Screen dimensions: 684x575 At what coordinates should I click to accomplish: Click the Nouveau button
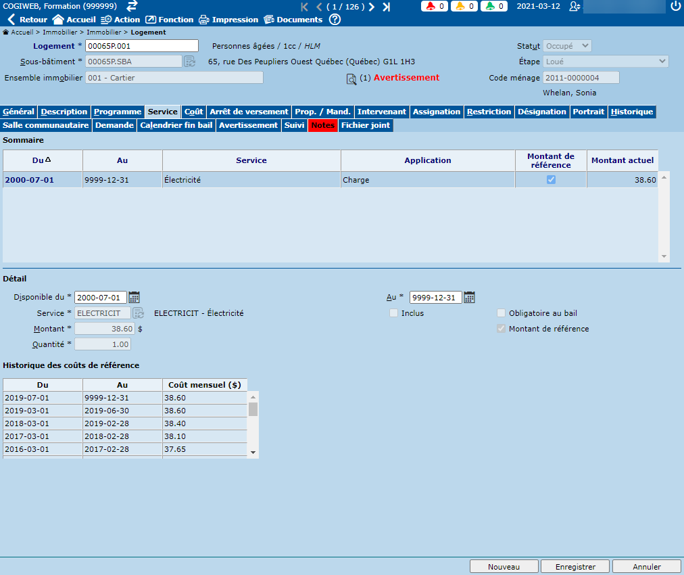[504, 567]
